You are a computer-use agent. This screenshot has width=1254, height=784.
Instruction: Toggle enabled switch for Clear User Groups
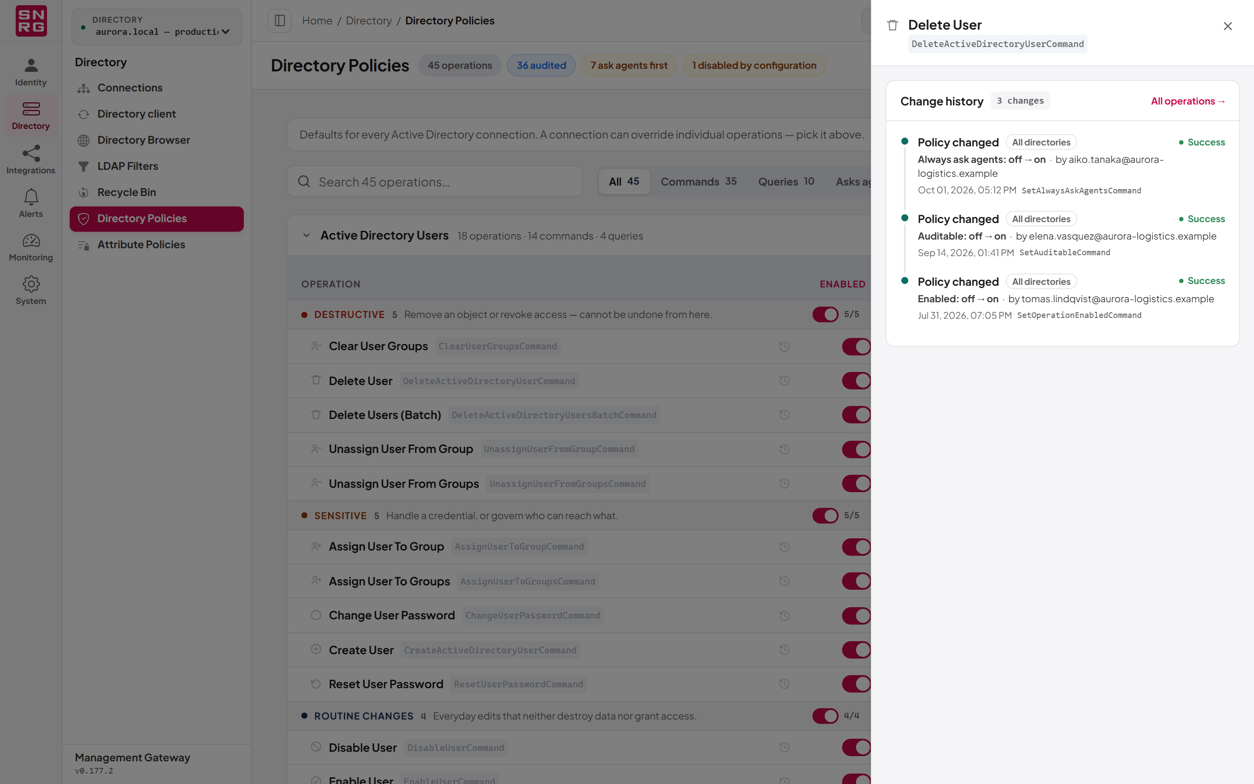click(x=856, y=346)
